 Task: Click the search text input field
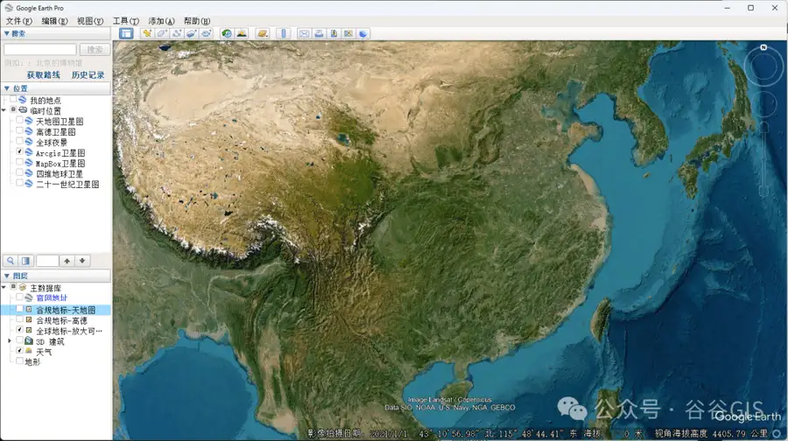[x=40, y=49]
